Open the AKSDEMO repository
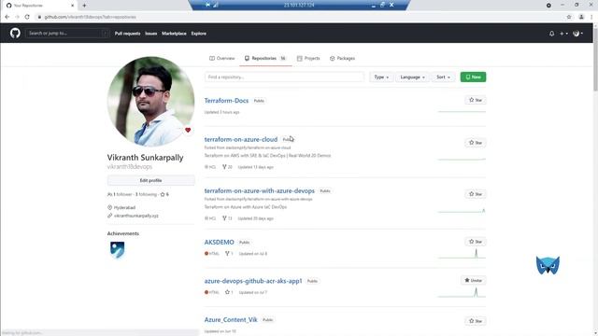This screenshot has height=336, width=598. [x=219, y=243]
